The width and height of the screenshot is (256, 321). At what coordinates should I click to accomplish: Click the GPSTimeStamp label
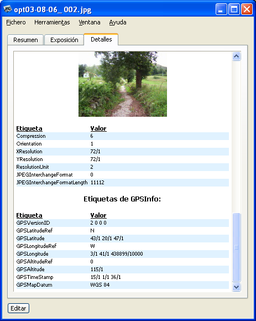tap(35, 277)
